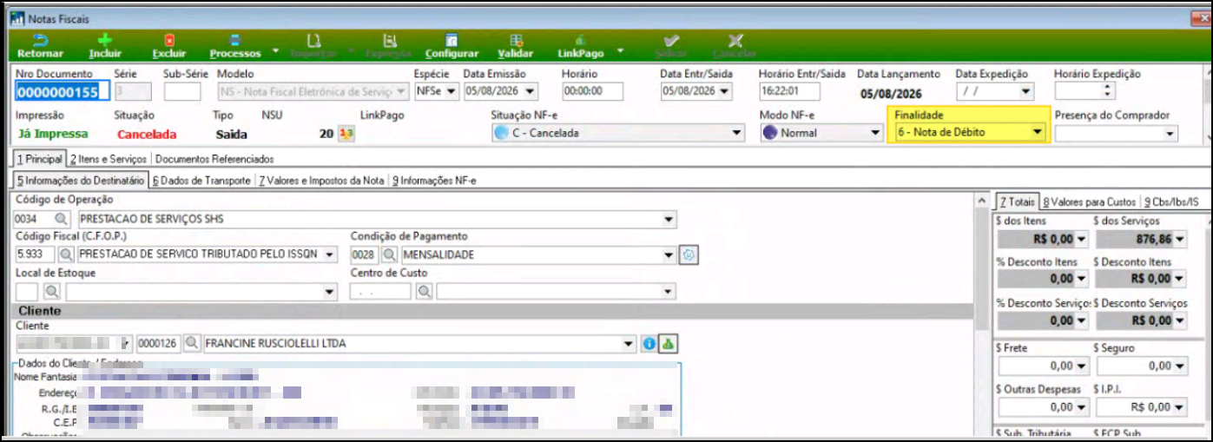1213x442 pixels.
Task: Click the Horário field showing 00:00:00
Action: coord(593,91)
